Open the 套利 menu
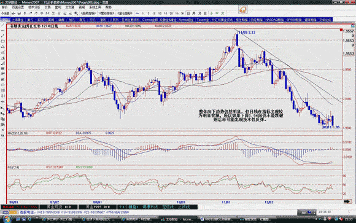 point(58,7)
